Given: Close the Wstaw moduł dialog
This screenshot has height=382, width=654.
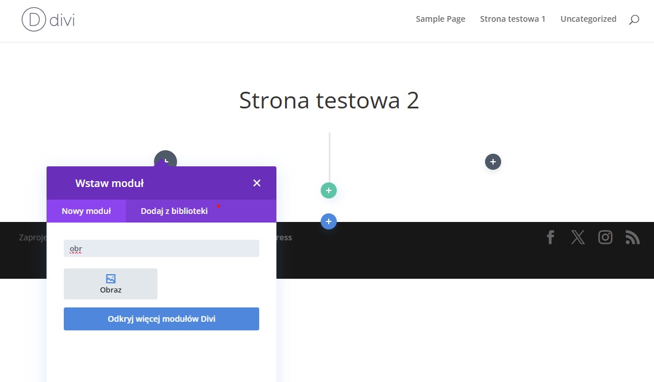Looking at the screenshot, I should pos(257,183).
